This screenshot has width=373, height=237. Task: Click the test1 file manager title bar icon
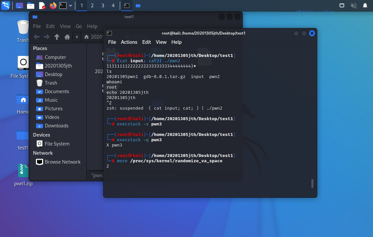tap(35, 17)
